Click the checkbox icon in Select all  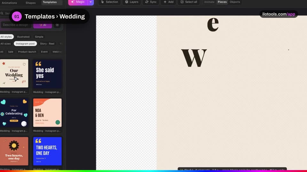(x=182, y=2)
